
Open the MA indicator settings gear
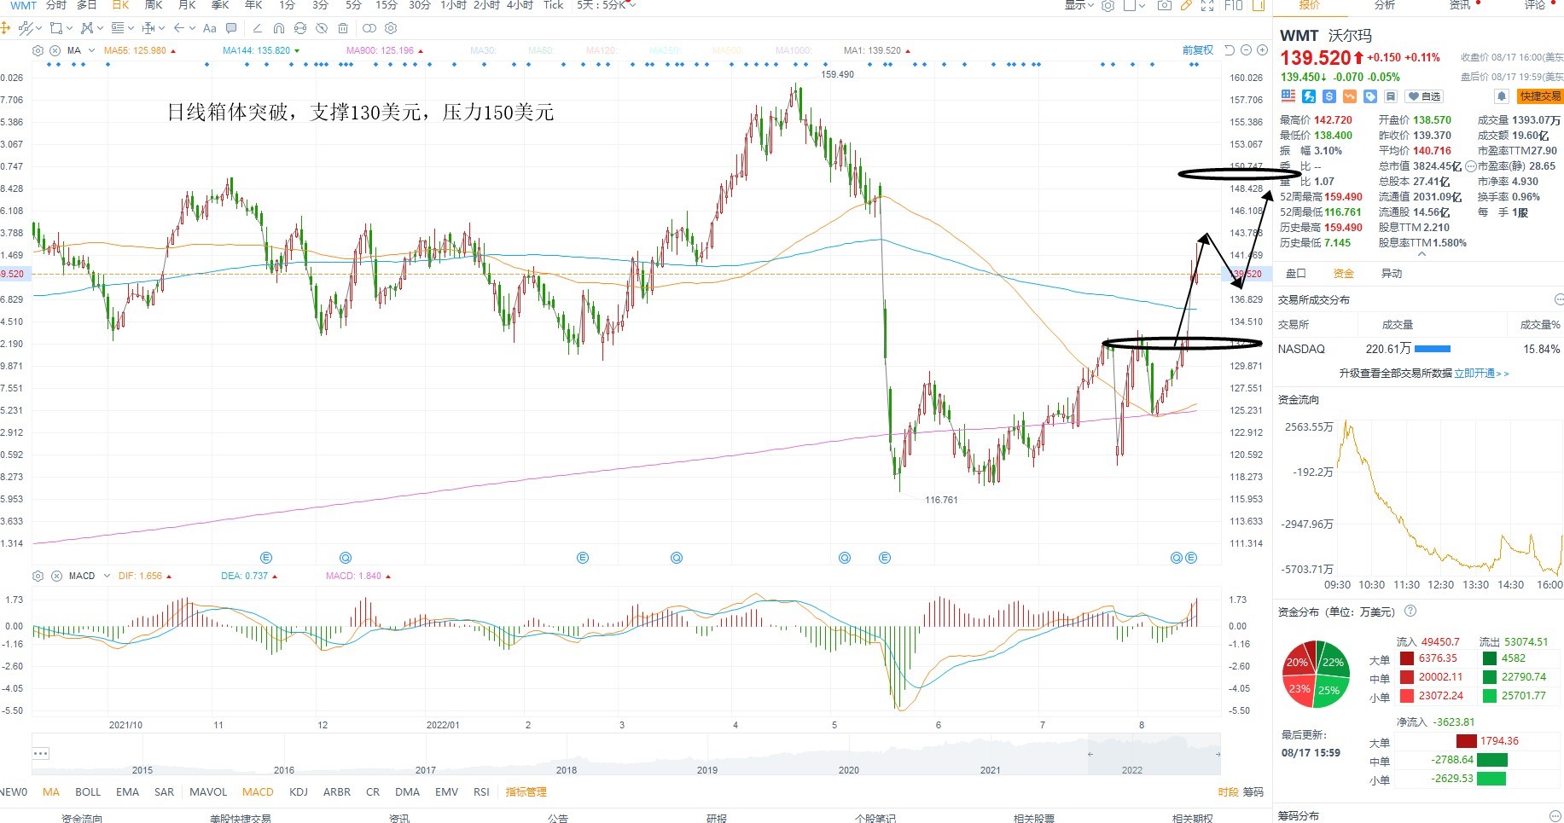coord(38,50)
